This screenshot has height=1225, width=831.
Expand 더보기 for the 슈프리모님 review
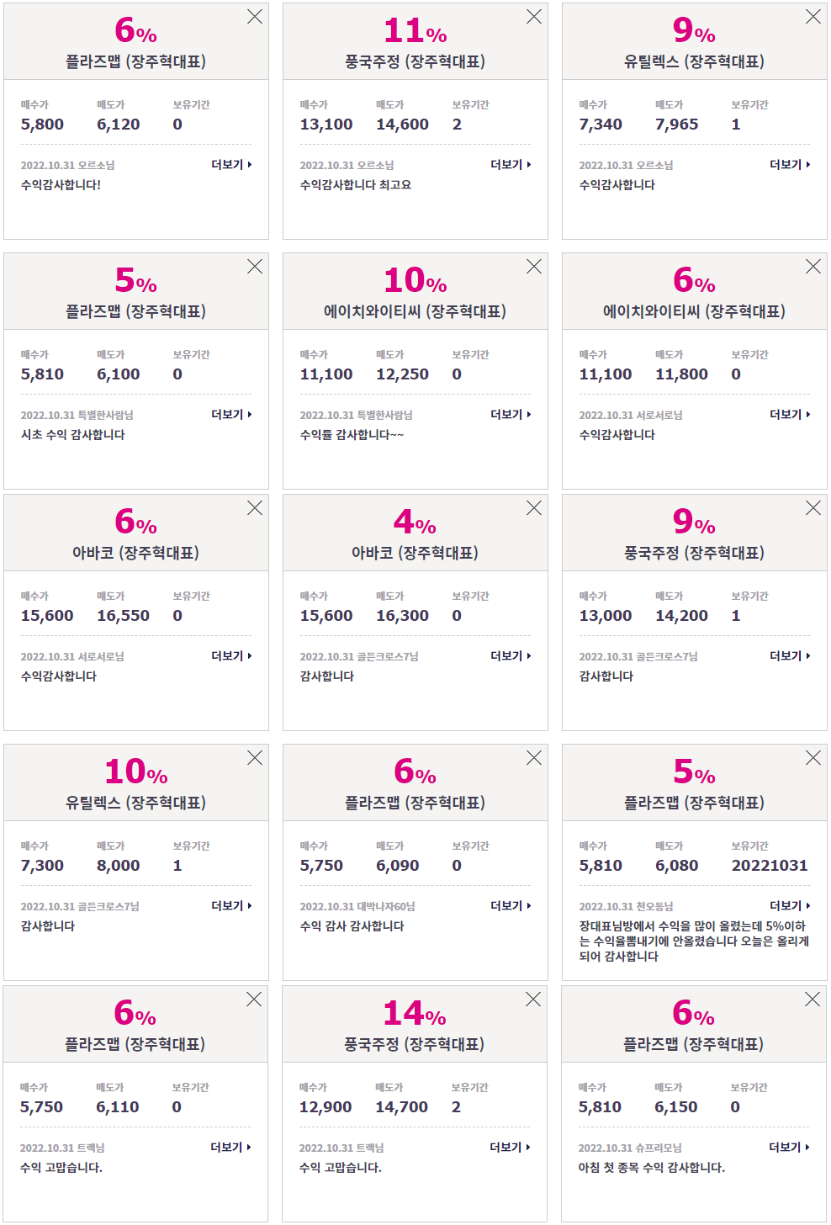(790, 1148)
